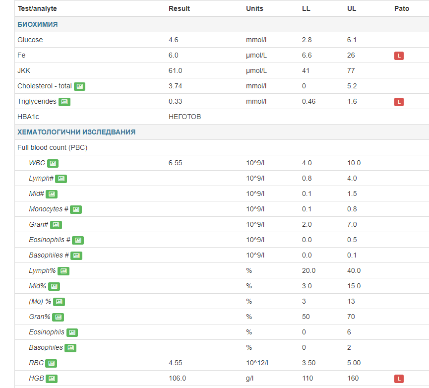Image resolution: width=429 pixels, height=388 pixels.
Task: Open the RBC history chart icon
Action: point(52,363)
